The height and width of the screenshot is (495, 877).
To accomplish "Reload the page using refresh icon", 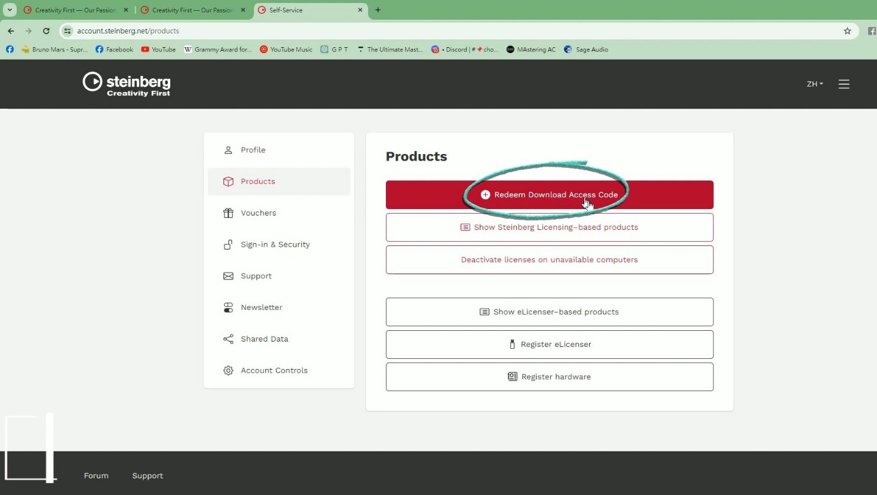I will (46, 31).
